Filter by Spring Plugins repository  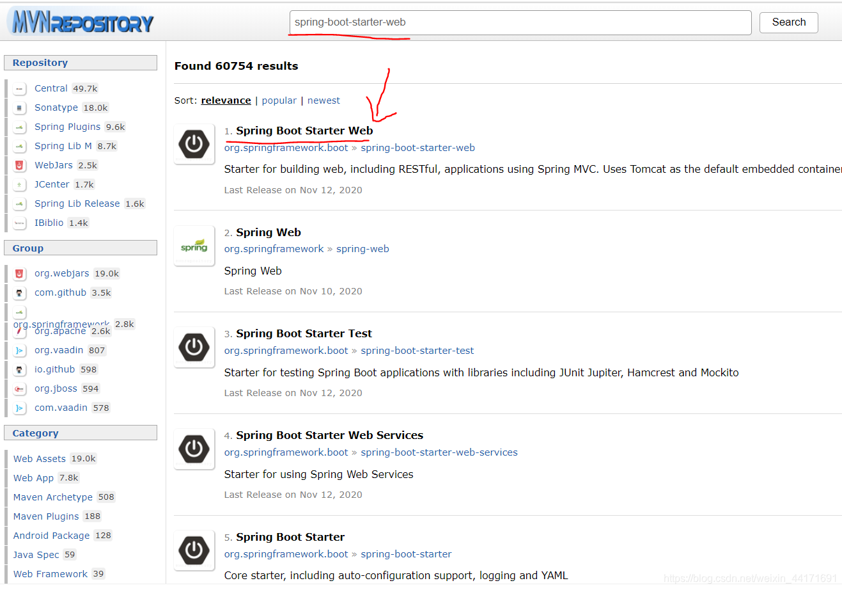[67, 127]
